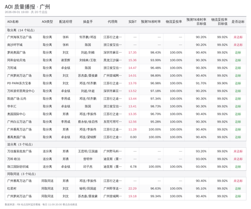Click the 'AOI名称' column header
The width and height of the screenshot is (251, 209).
tap(13, 22)
